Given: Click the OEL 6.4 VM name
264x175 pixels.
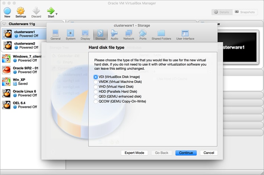Looking at the screenshot, I should (19, 103).
